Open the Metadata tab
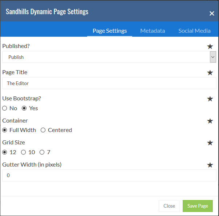The width and height of the screenshot is (219, 216). [153, 31]
